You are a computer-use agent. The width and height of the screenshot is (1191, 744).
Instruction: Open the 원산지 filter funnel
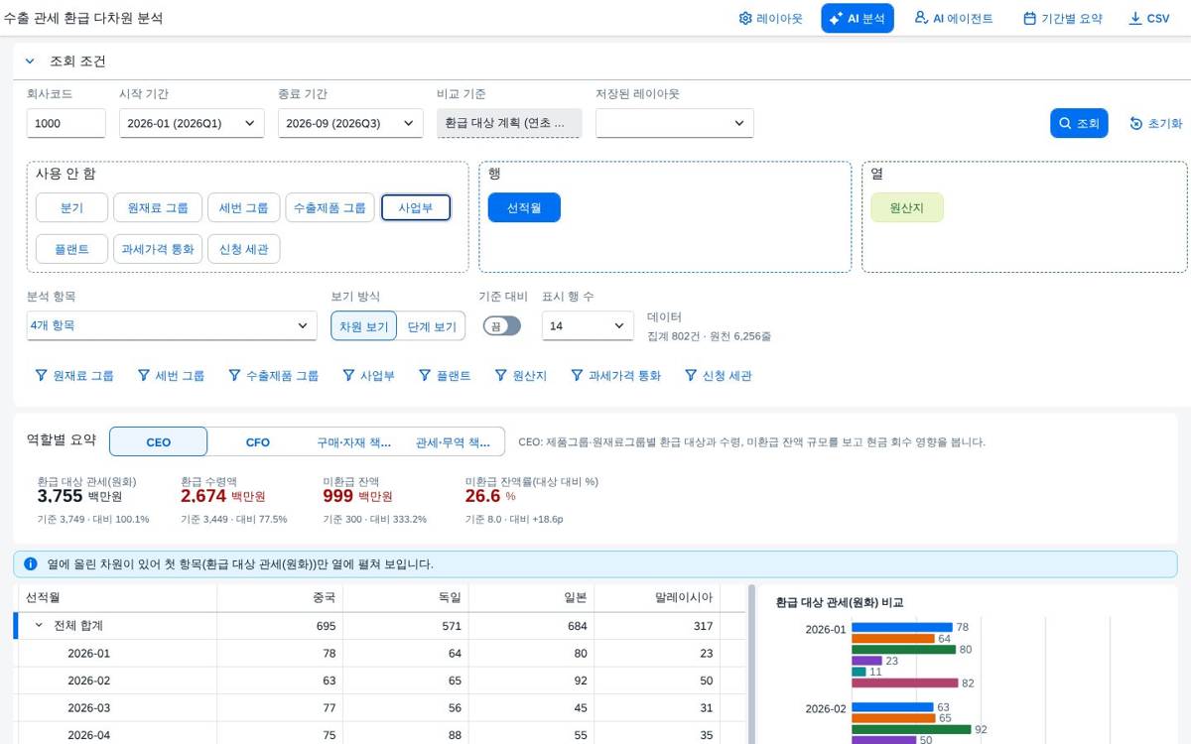coord(501,375)
